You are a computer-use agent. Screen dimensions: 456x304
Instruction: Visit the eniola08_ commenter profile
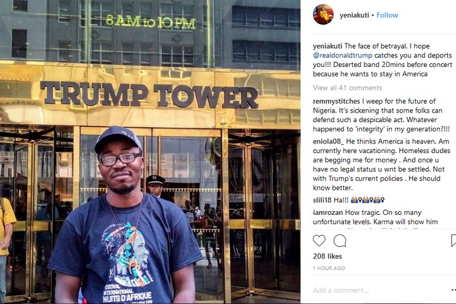[328, 142]
